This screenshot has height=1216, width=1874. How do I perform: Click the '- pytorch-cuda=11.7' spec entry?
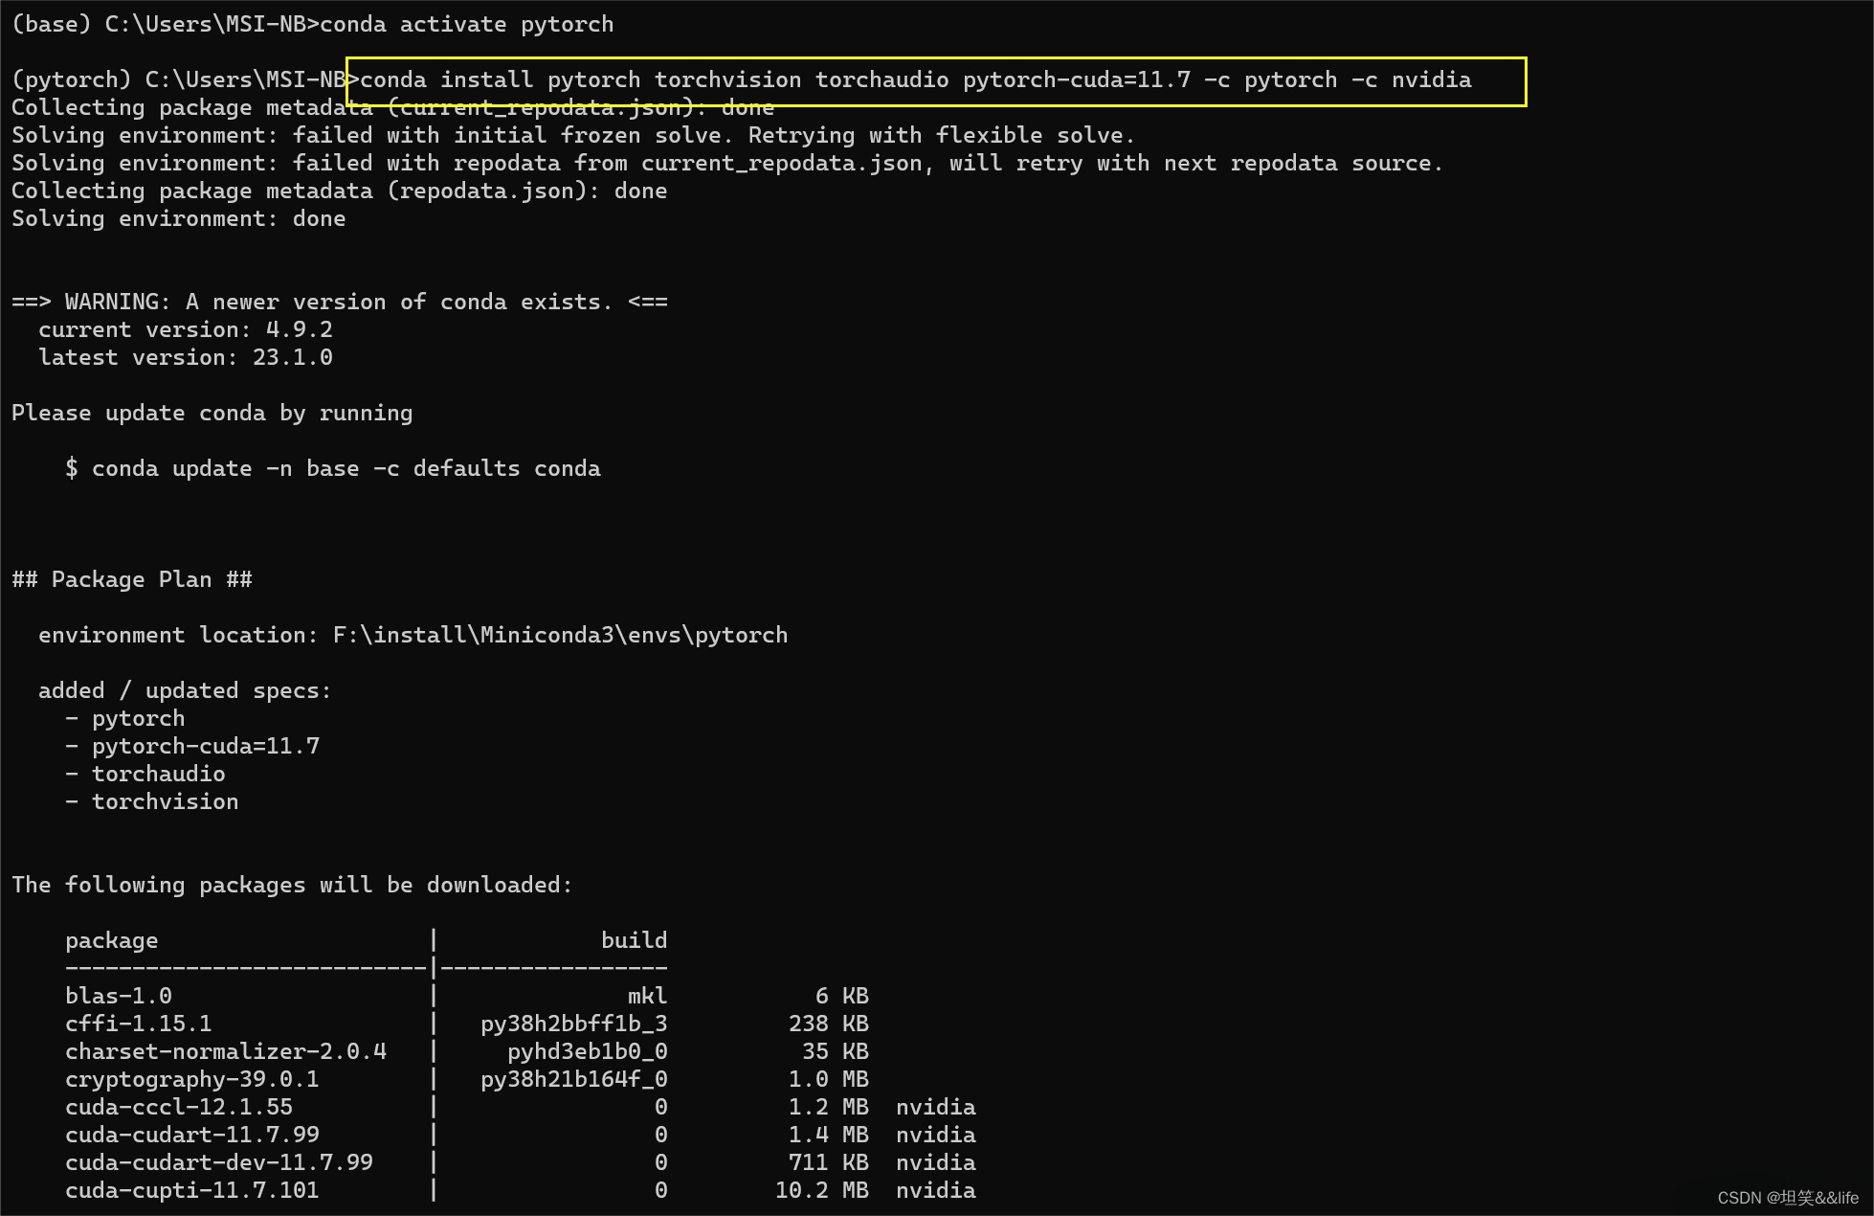click(192, 746)
